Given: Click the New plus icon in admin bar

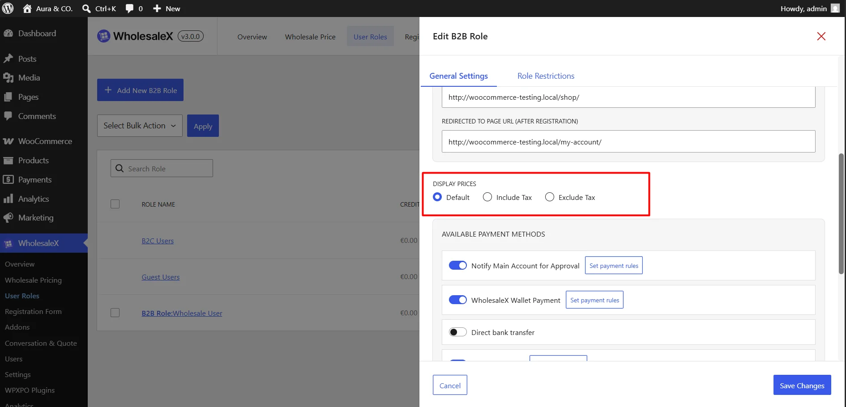Looking at the screenshot, I should click(x=157, y=8).
